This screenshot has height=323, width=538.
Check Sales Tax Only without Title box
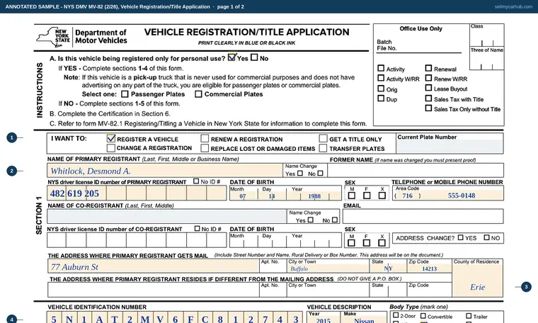[428, 108]
